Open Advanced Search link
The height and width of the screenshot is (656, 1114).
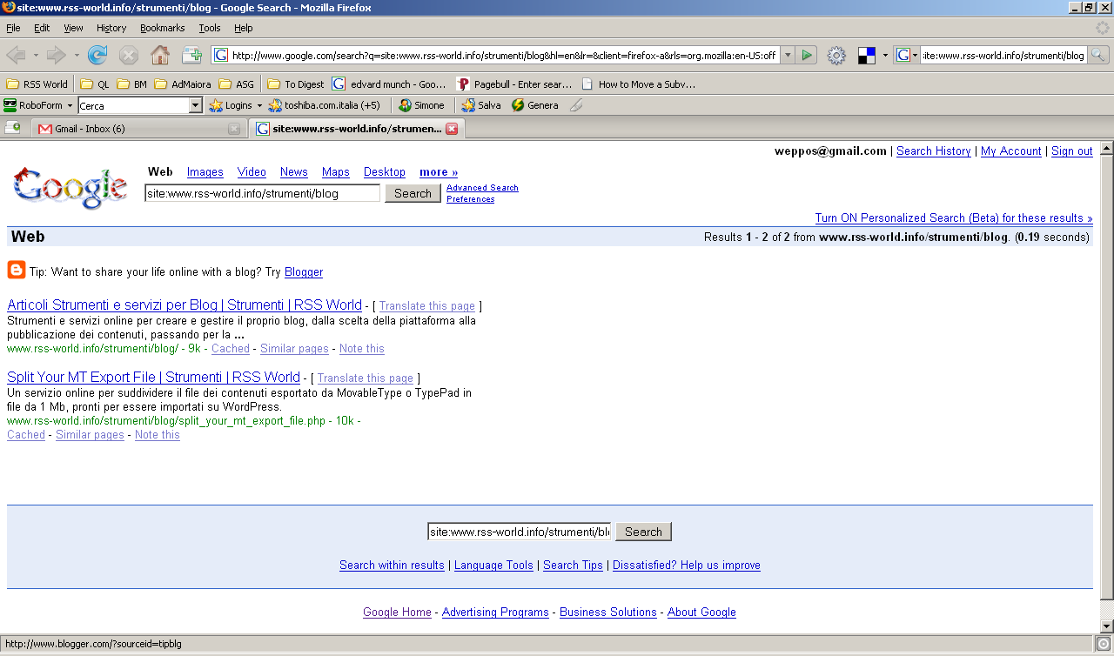tap(482, 188)
